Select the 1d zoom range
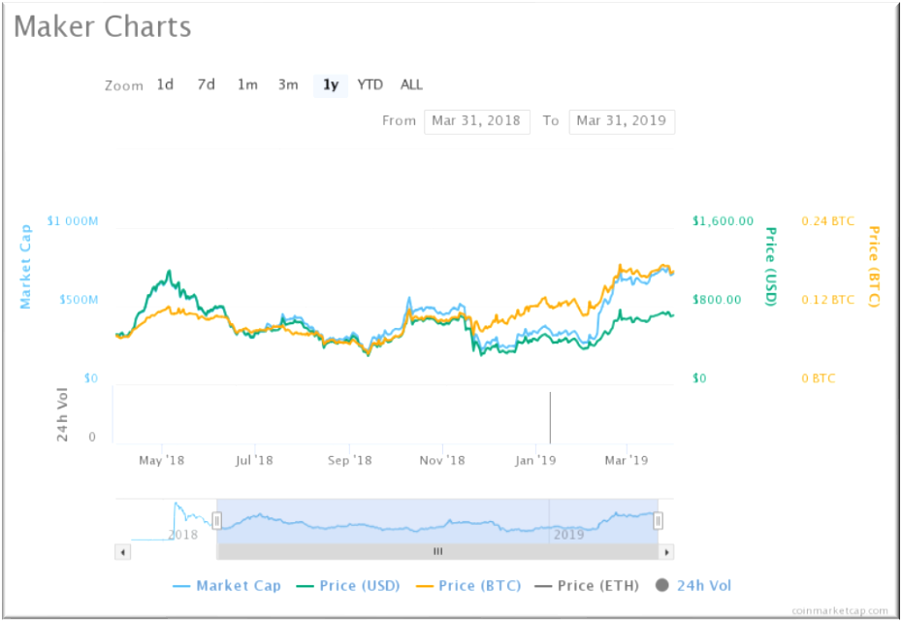Screen dimensions: 902x622 coord(165,85)
